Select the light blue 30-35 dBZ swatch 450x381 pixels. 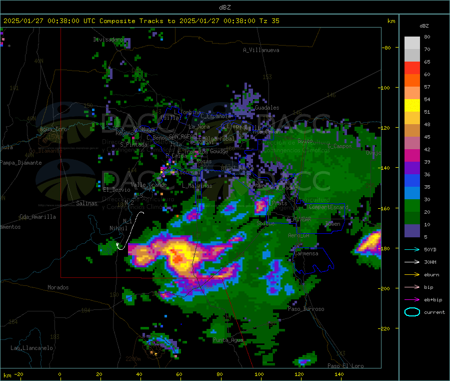tap(412, 193)
